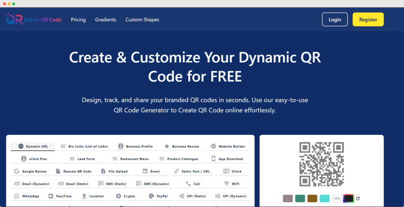This screenshot has width=404, height=207.
Task: Click the File Upload icon
Action: click(103, 171)
